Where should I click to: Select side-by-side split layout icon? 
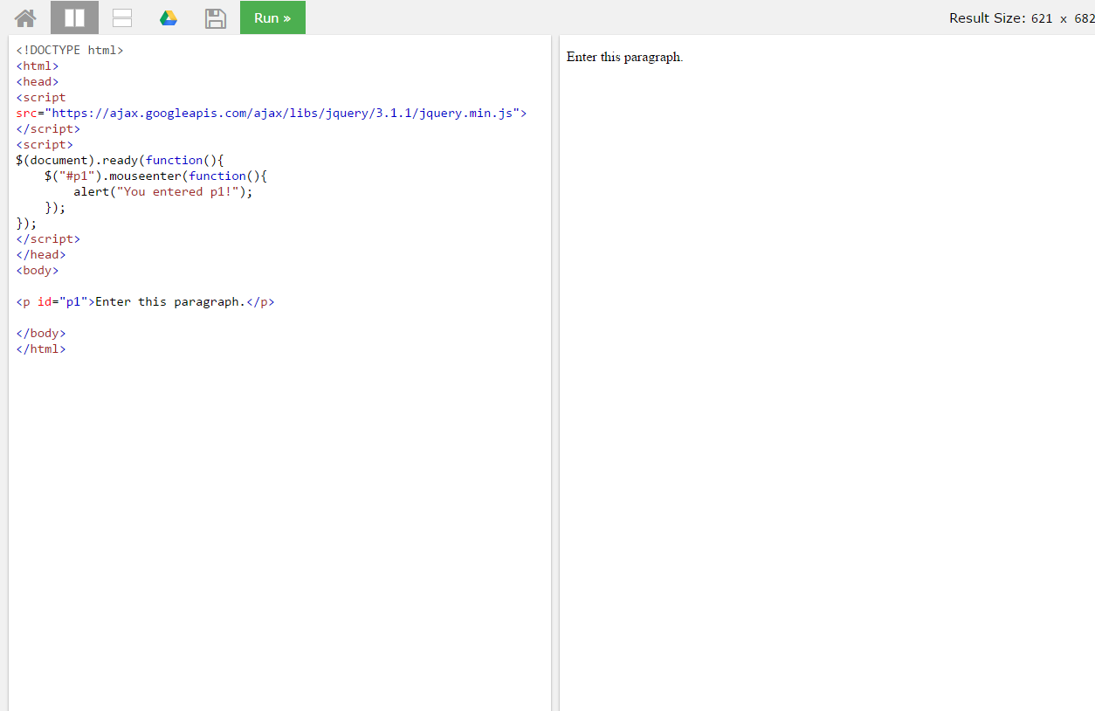point(74,17)
